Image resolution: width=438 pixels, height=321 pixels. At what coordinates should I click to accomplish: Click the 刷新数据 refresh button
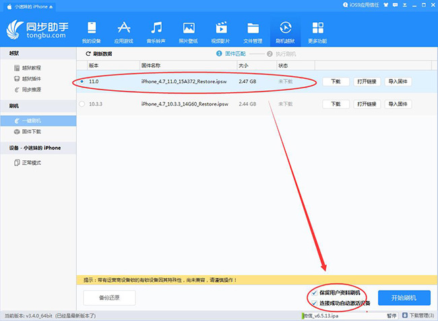99,54
